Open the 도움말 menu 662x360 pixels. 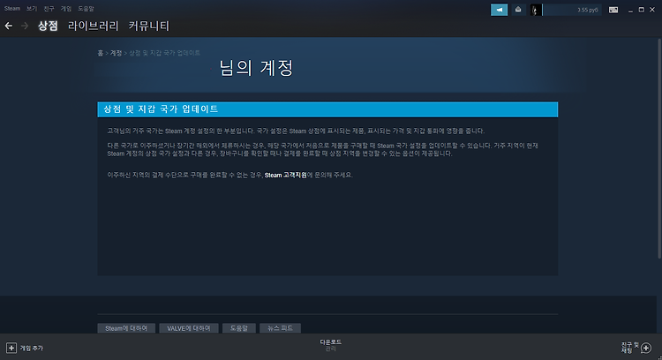coord(86,9)
